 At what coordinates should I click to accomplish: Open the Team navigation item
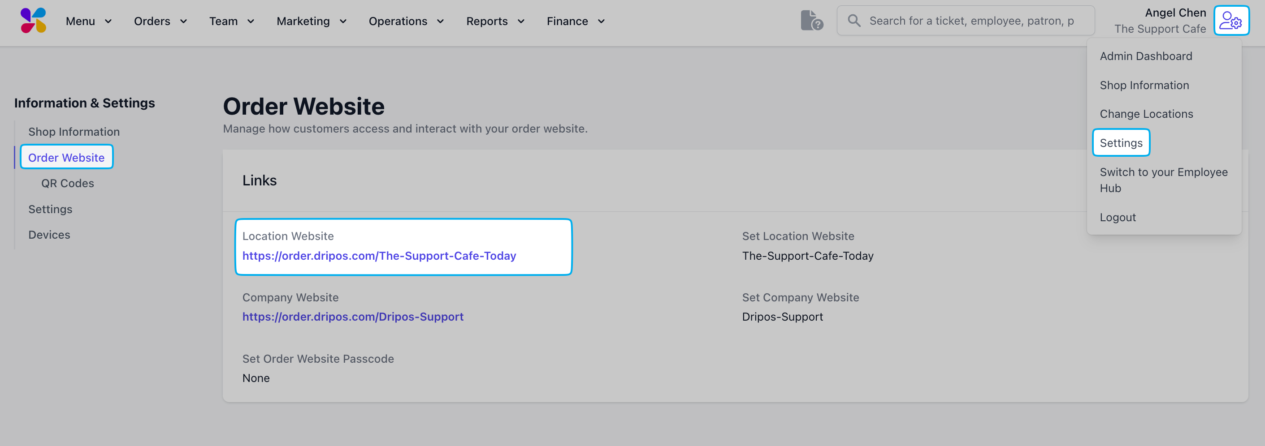point(223,21)
